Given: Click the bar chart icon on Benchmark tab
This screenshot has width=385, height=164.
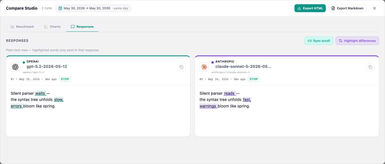Looking at the screenshot, I should pos(12,27).
